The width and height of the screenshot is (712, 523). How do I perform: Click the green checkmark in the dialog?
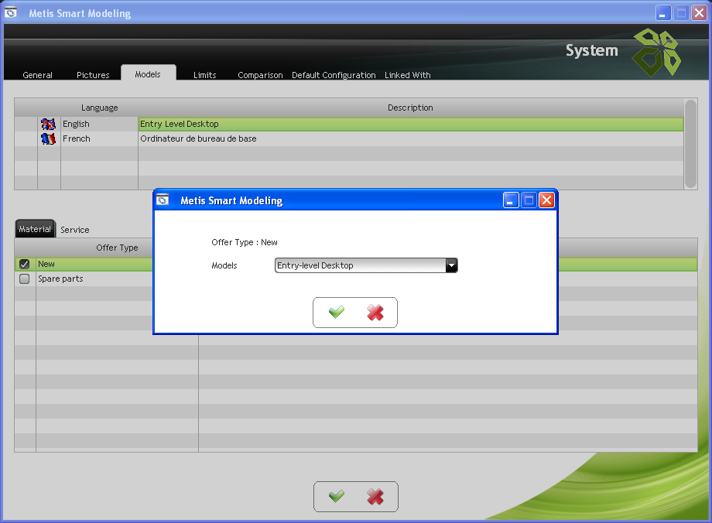pyautogui.click(x=337, y=313)
